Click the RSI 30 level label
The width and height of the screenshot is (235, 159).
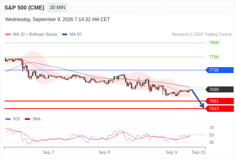click(211, 142)
